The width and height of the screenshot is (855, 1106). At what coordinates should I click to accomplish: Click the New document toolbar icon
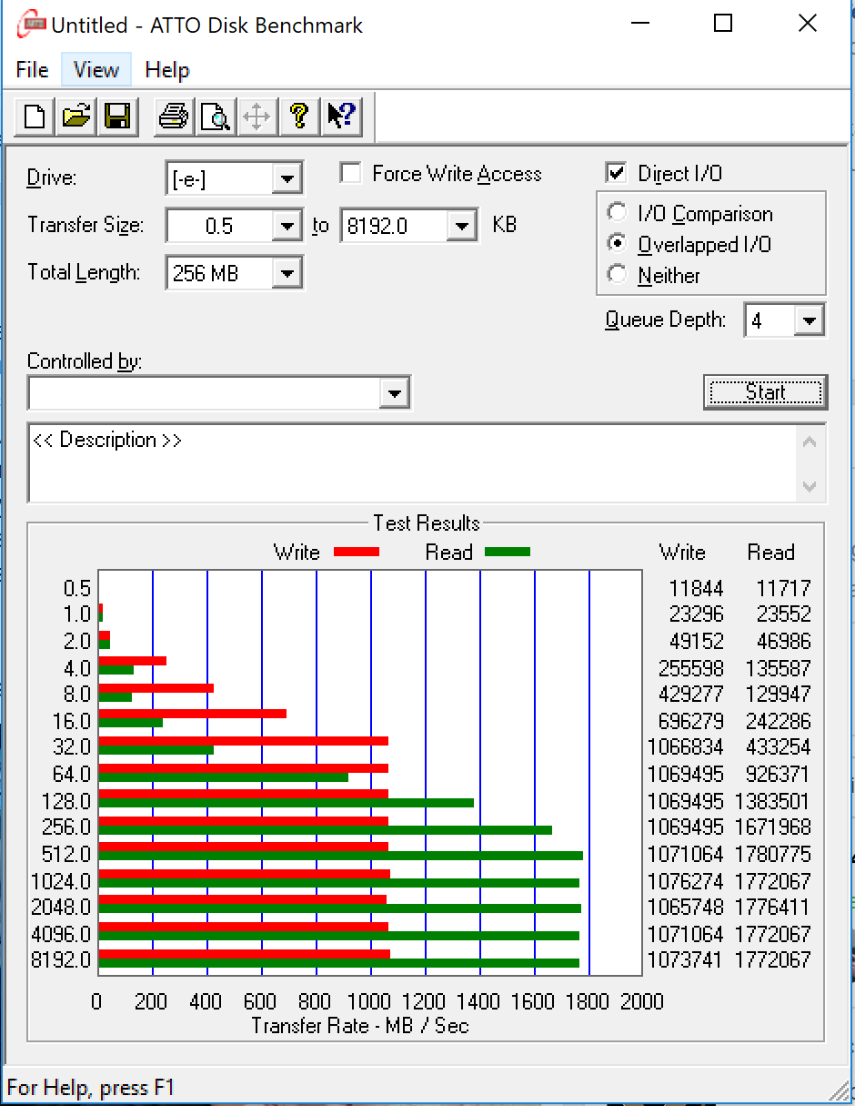point(35,117)
